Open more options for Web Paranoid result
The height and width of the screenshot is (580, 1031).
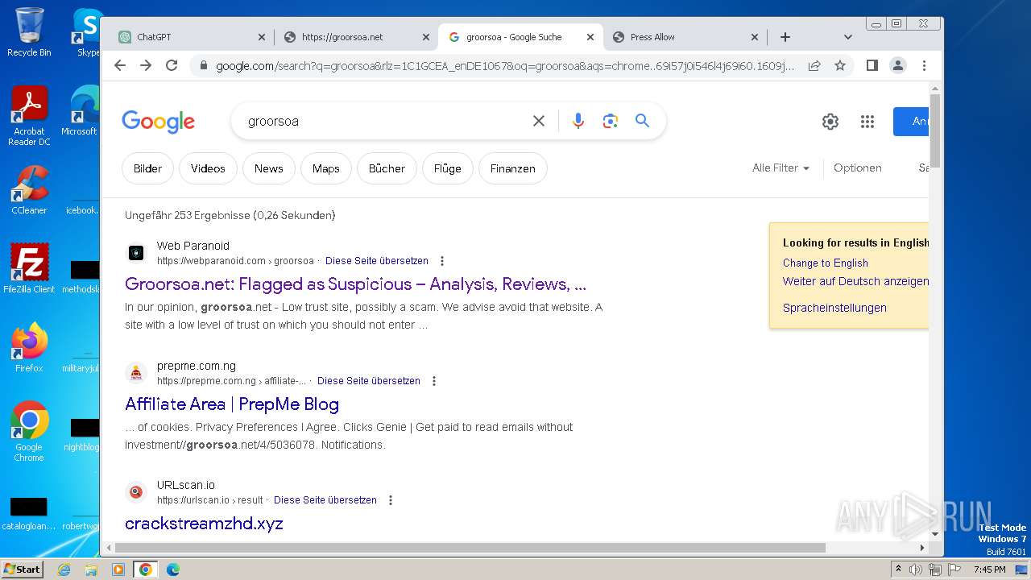441,261
